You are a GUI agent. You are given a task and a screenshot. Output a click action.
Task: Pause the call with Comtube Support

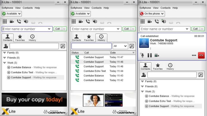point(150,55)
